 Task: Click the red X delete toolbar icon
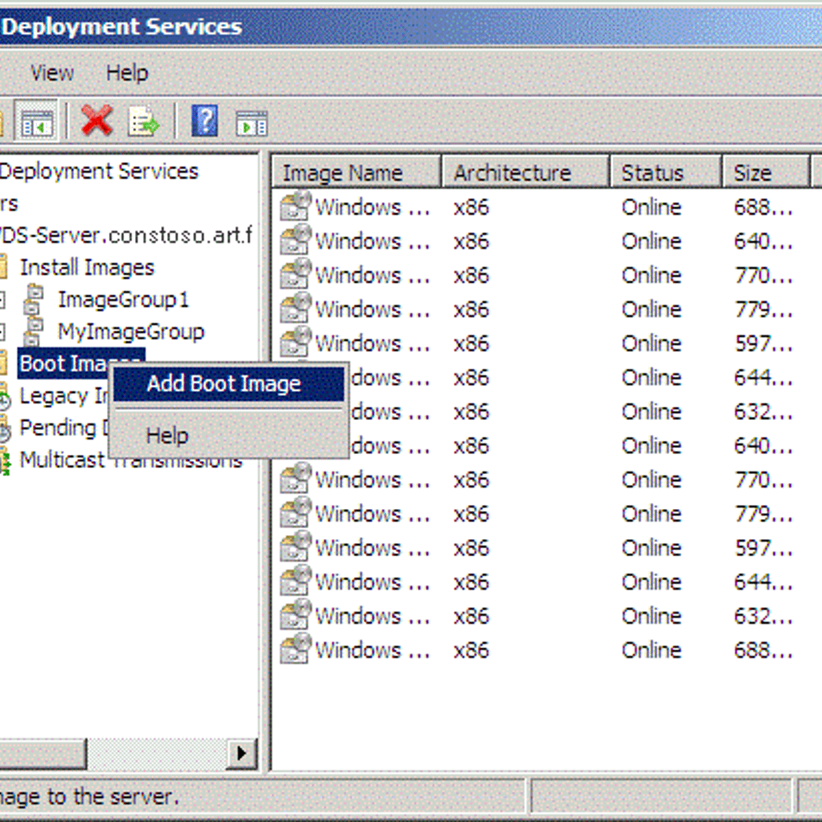97,121
